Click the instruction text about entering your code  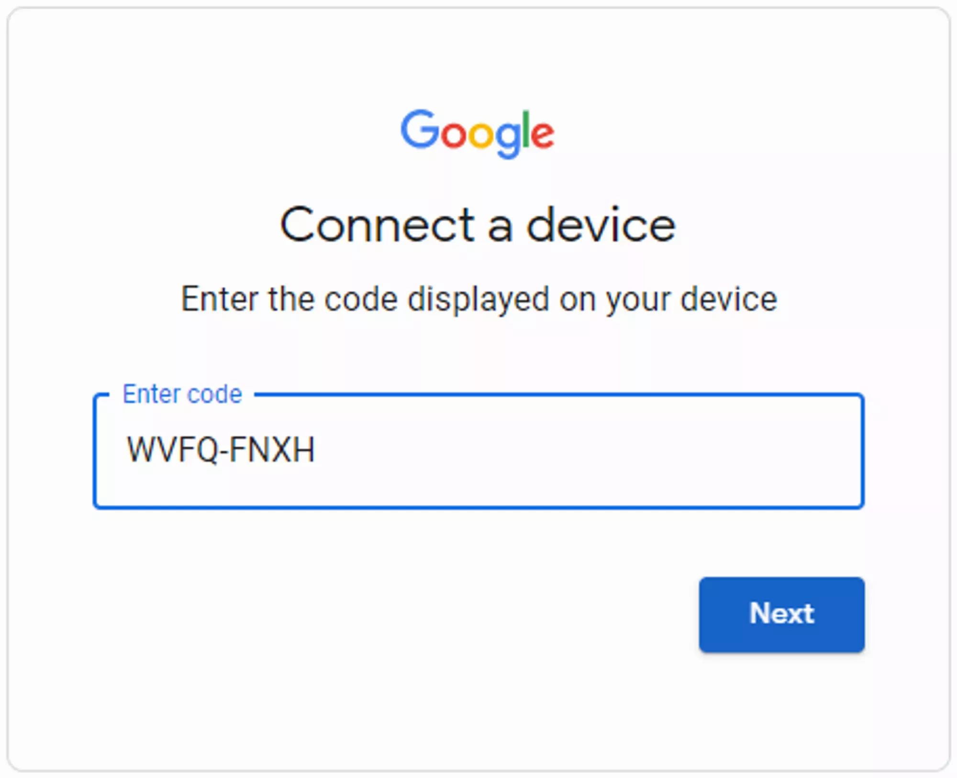pos(478,299)
